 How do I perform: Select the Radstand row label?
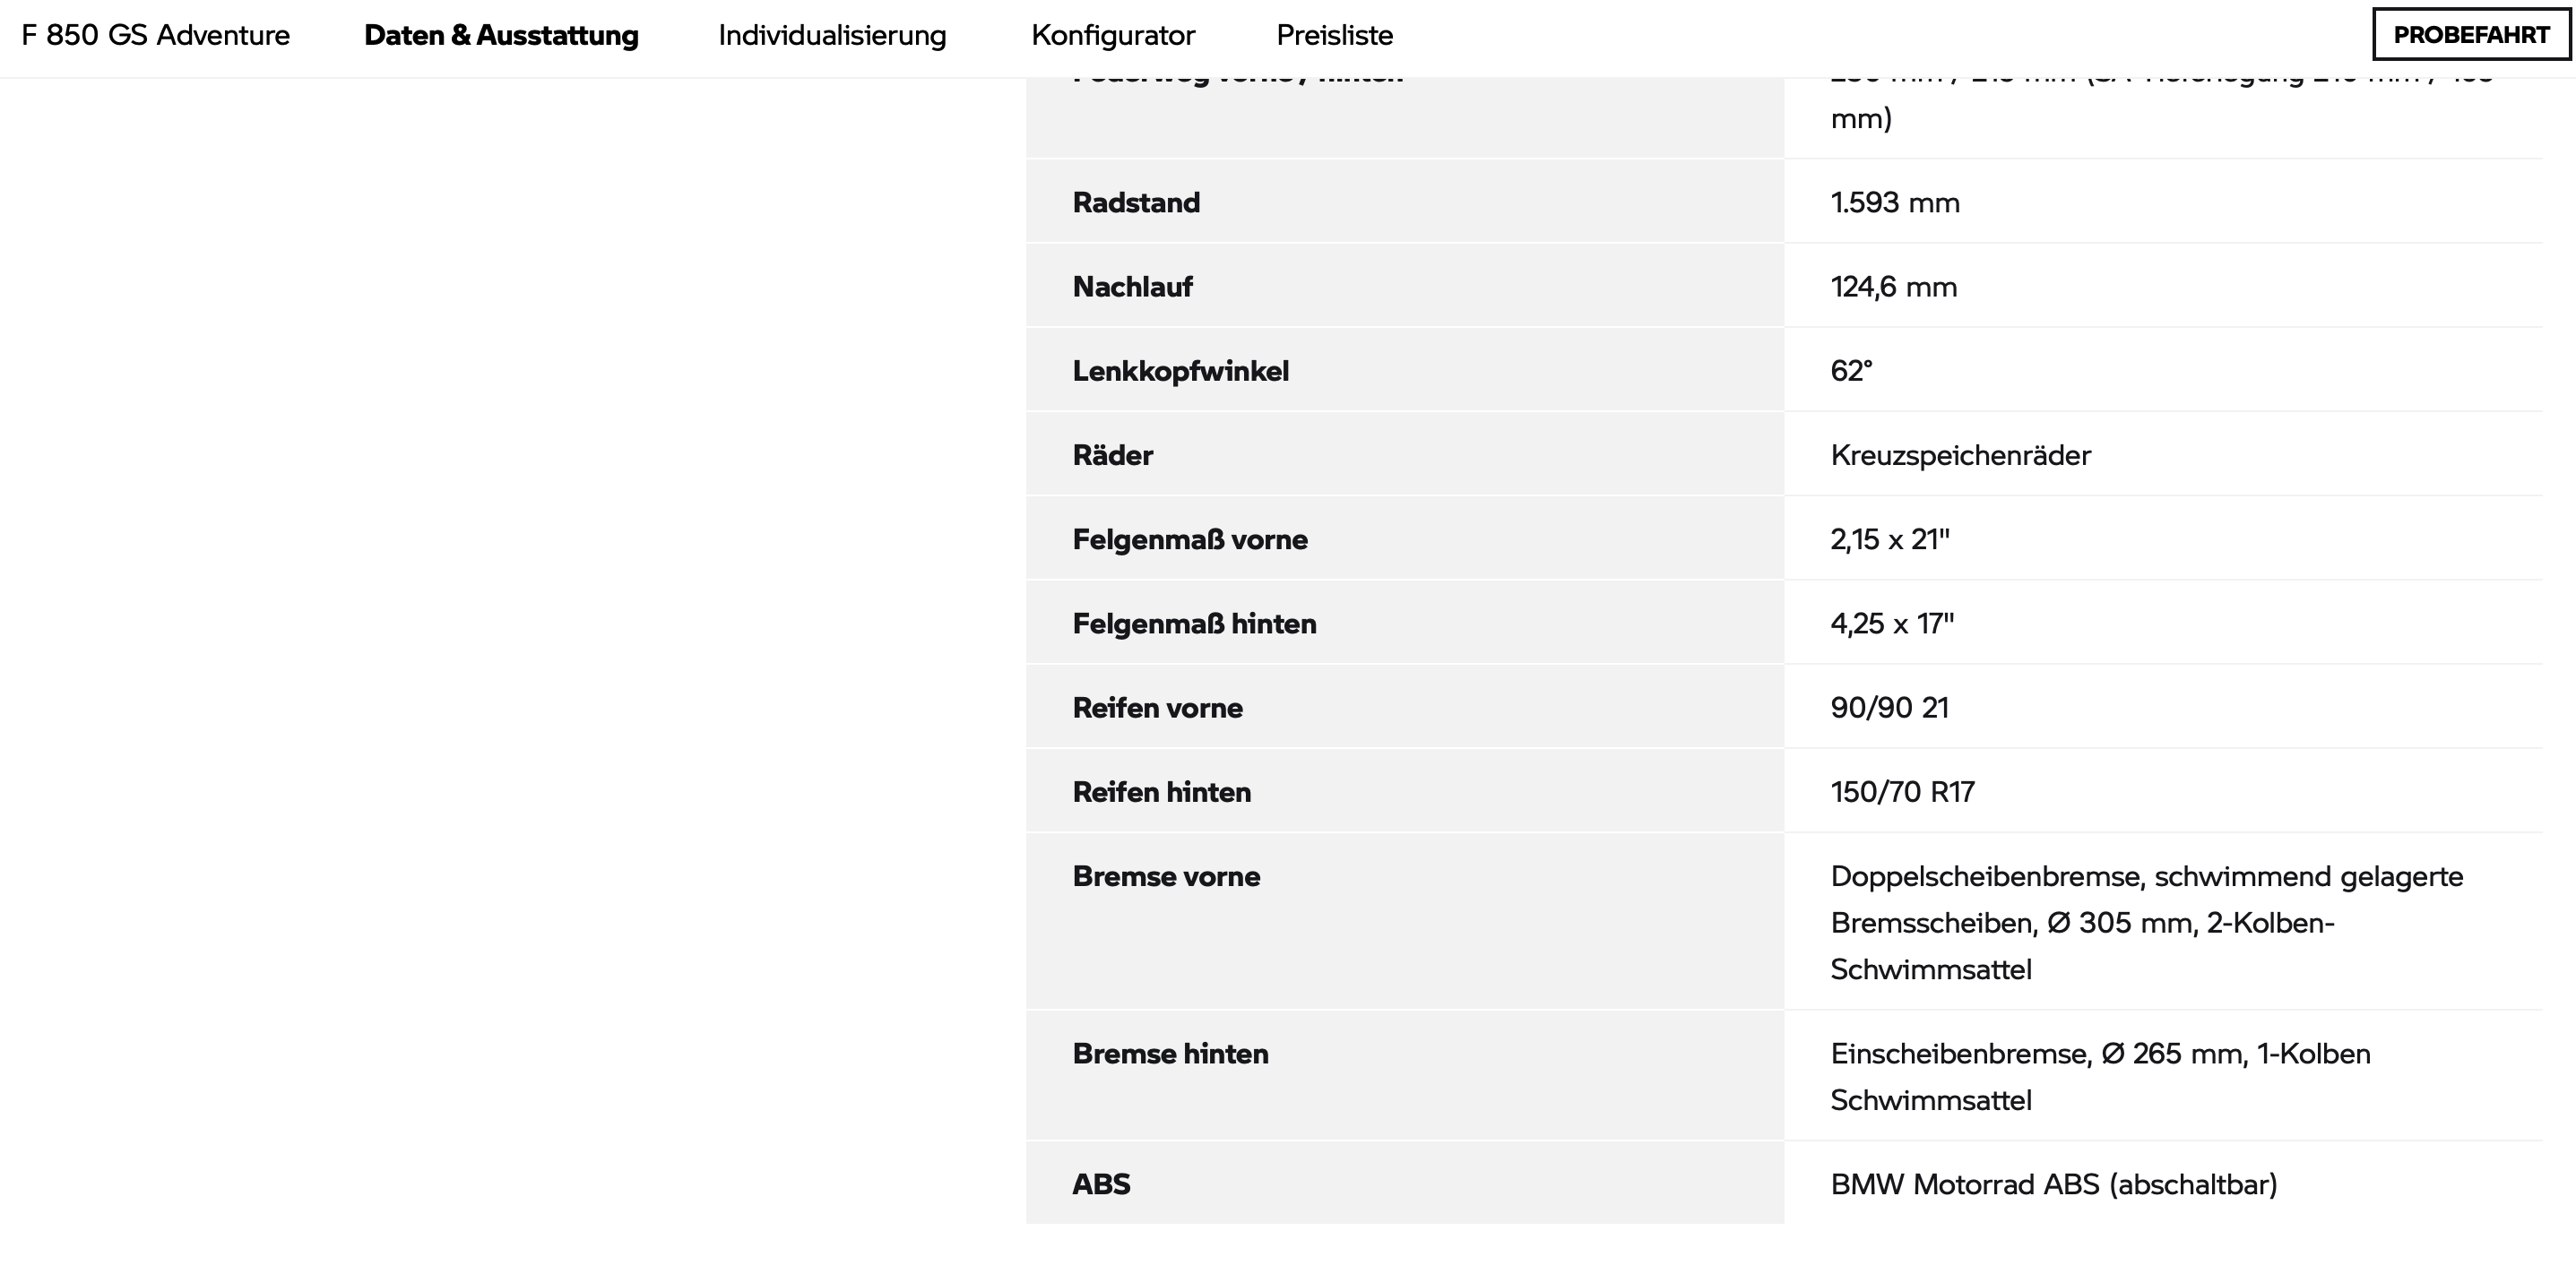[x=1136, y=202]
